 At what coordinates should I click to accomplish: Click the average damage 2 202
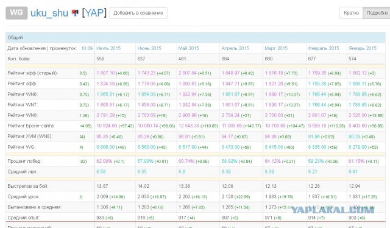click(184, 196)
